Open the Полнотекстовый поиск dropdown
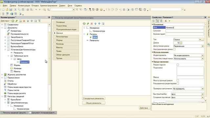Image resolution: width=210 pixels, height=118 pixels. pos(202,59)
